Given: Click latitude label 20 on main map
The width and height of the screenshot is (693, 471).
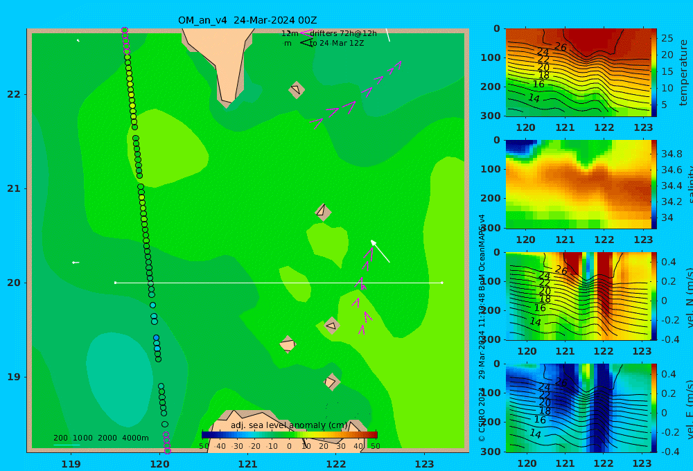Looking at the screenshot, I should pyautogui.click(x=14, y=283).
